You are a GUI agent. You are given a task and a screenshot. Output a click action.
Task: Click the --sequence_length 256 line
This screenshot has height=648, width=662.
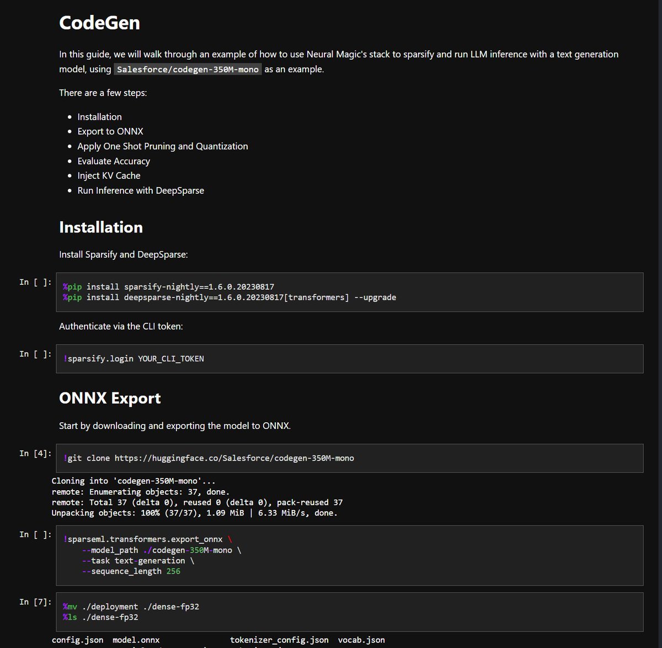pos(131,571)
